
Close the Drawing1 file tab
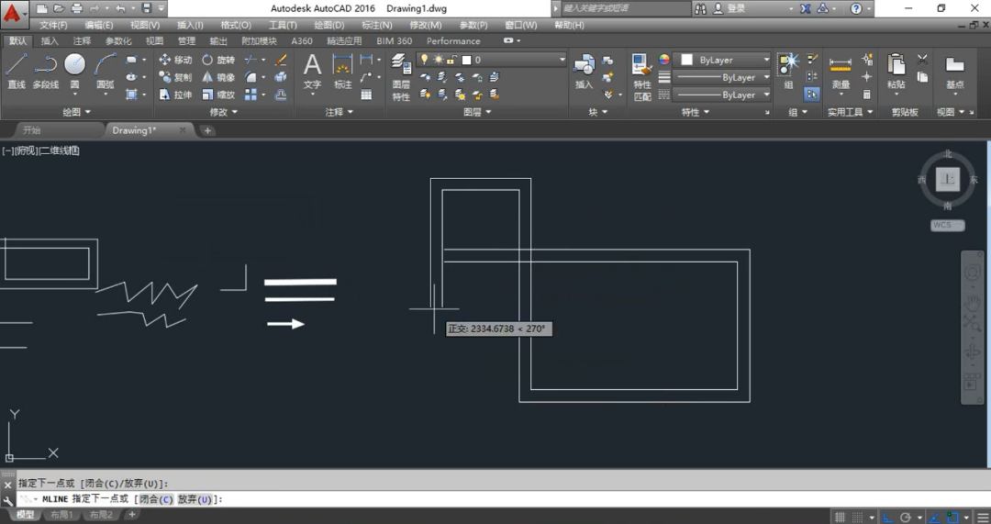pos(183,130)
